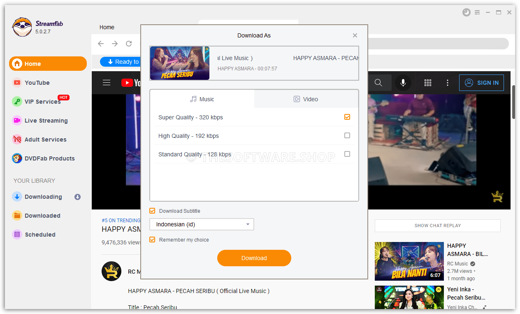Click the Downloaded folder icon
520x314 pixels.
tap(17, 216)
